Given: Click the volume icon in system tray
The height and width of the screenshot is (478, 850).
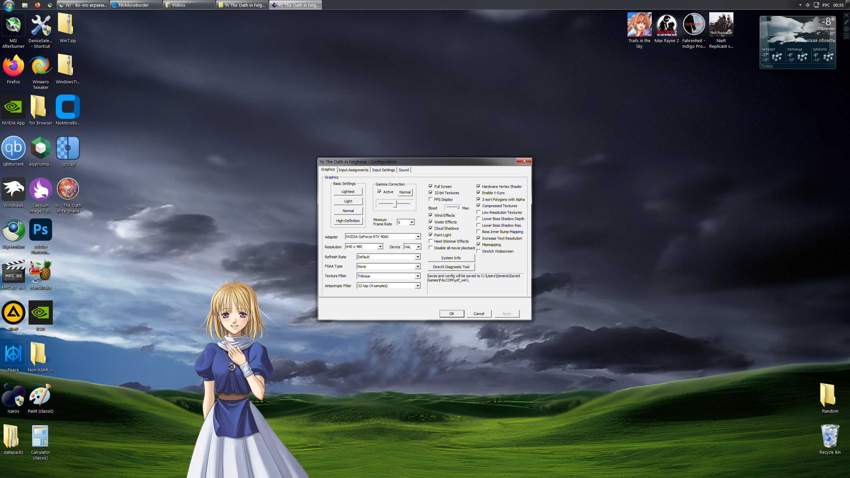Looking at the screenshot, I should (x=807, y=5).
